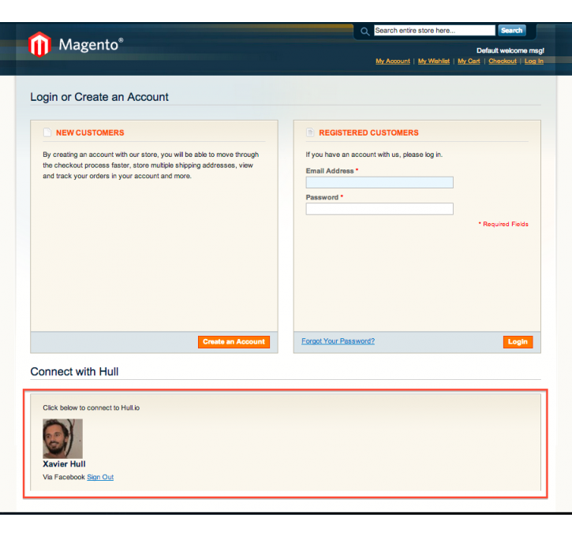Click the Magento wordmark text
The image size is (572, 536).
pos(91,45)
